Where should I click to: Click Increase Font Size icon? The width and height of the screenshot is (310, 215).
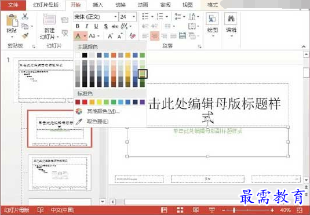click(x=110, y=36)
